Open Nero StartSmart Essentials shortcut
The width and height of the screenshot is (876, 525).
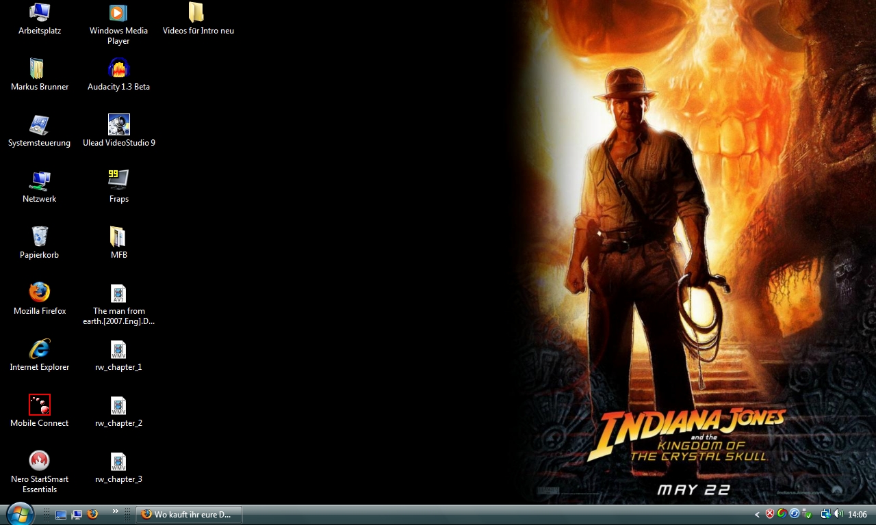(40, 461)
